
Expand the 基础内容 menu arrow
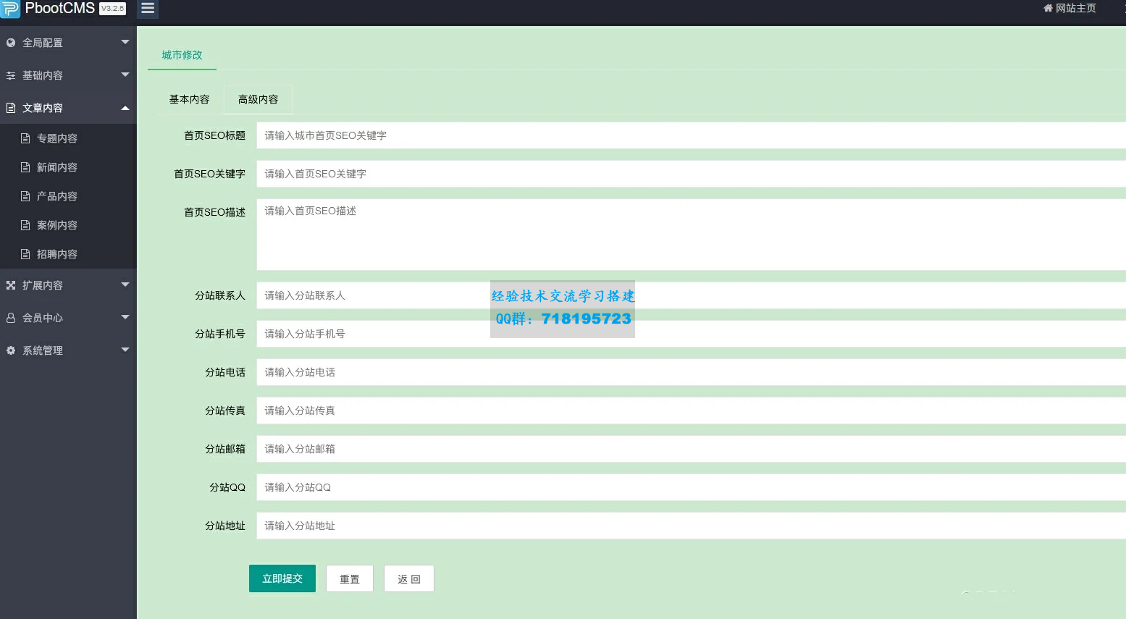(125, 75)
